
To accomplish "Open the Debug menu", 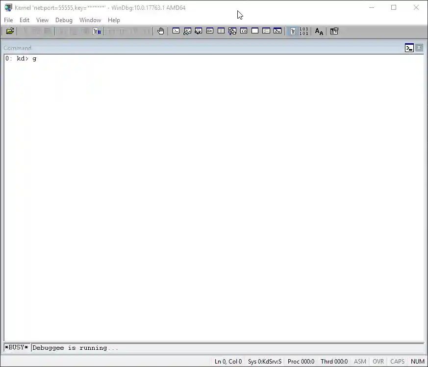I will [x=64, y=20].
